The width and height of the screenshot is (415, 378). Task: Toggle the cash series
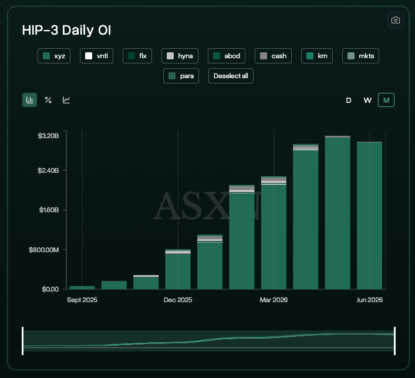273,56
